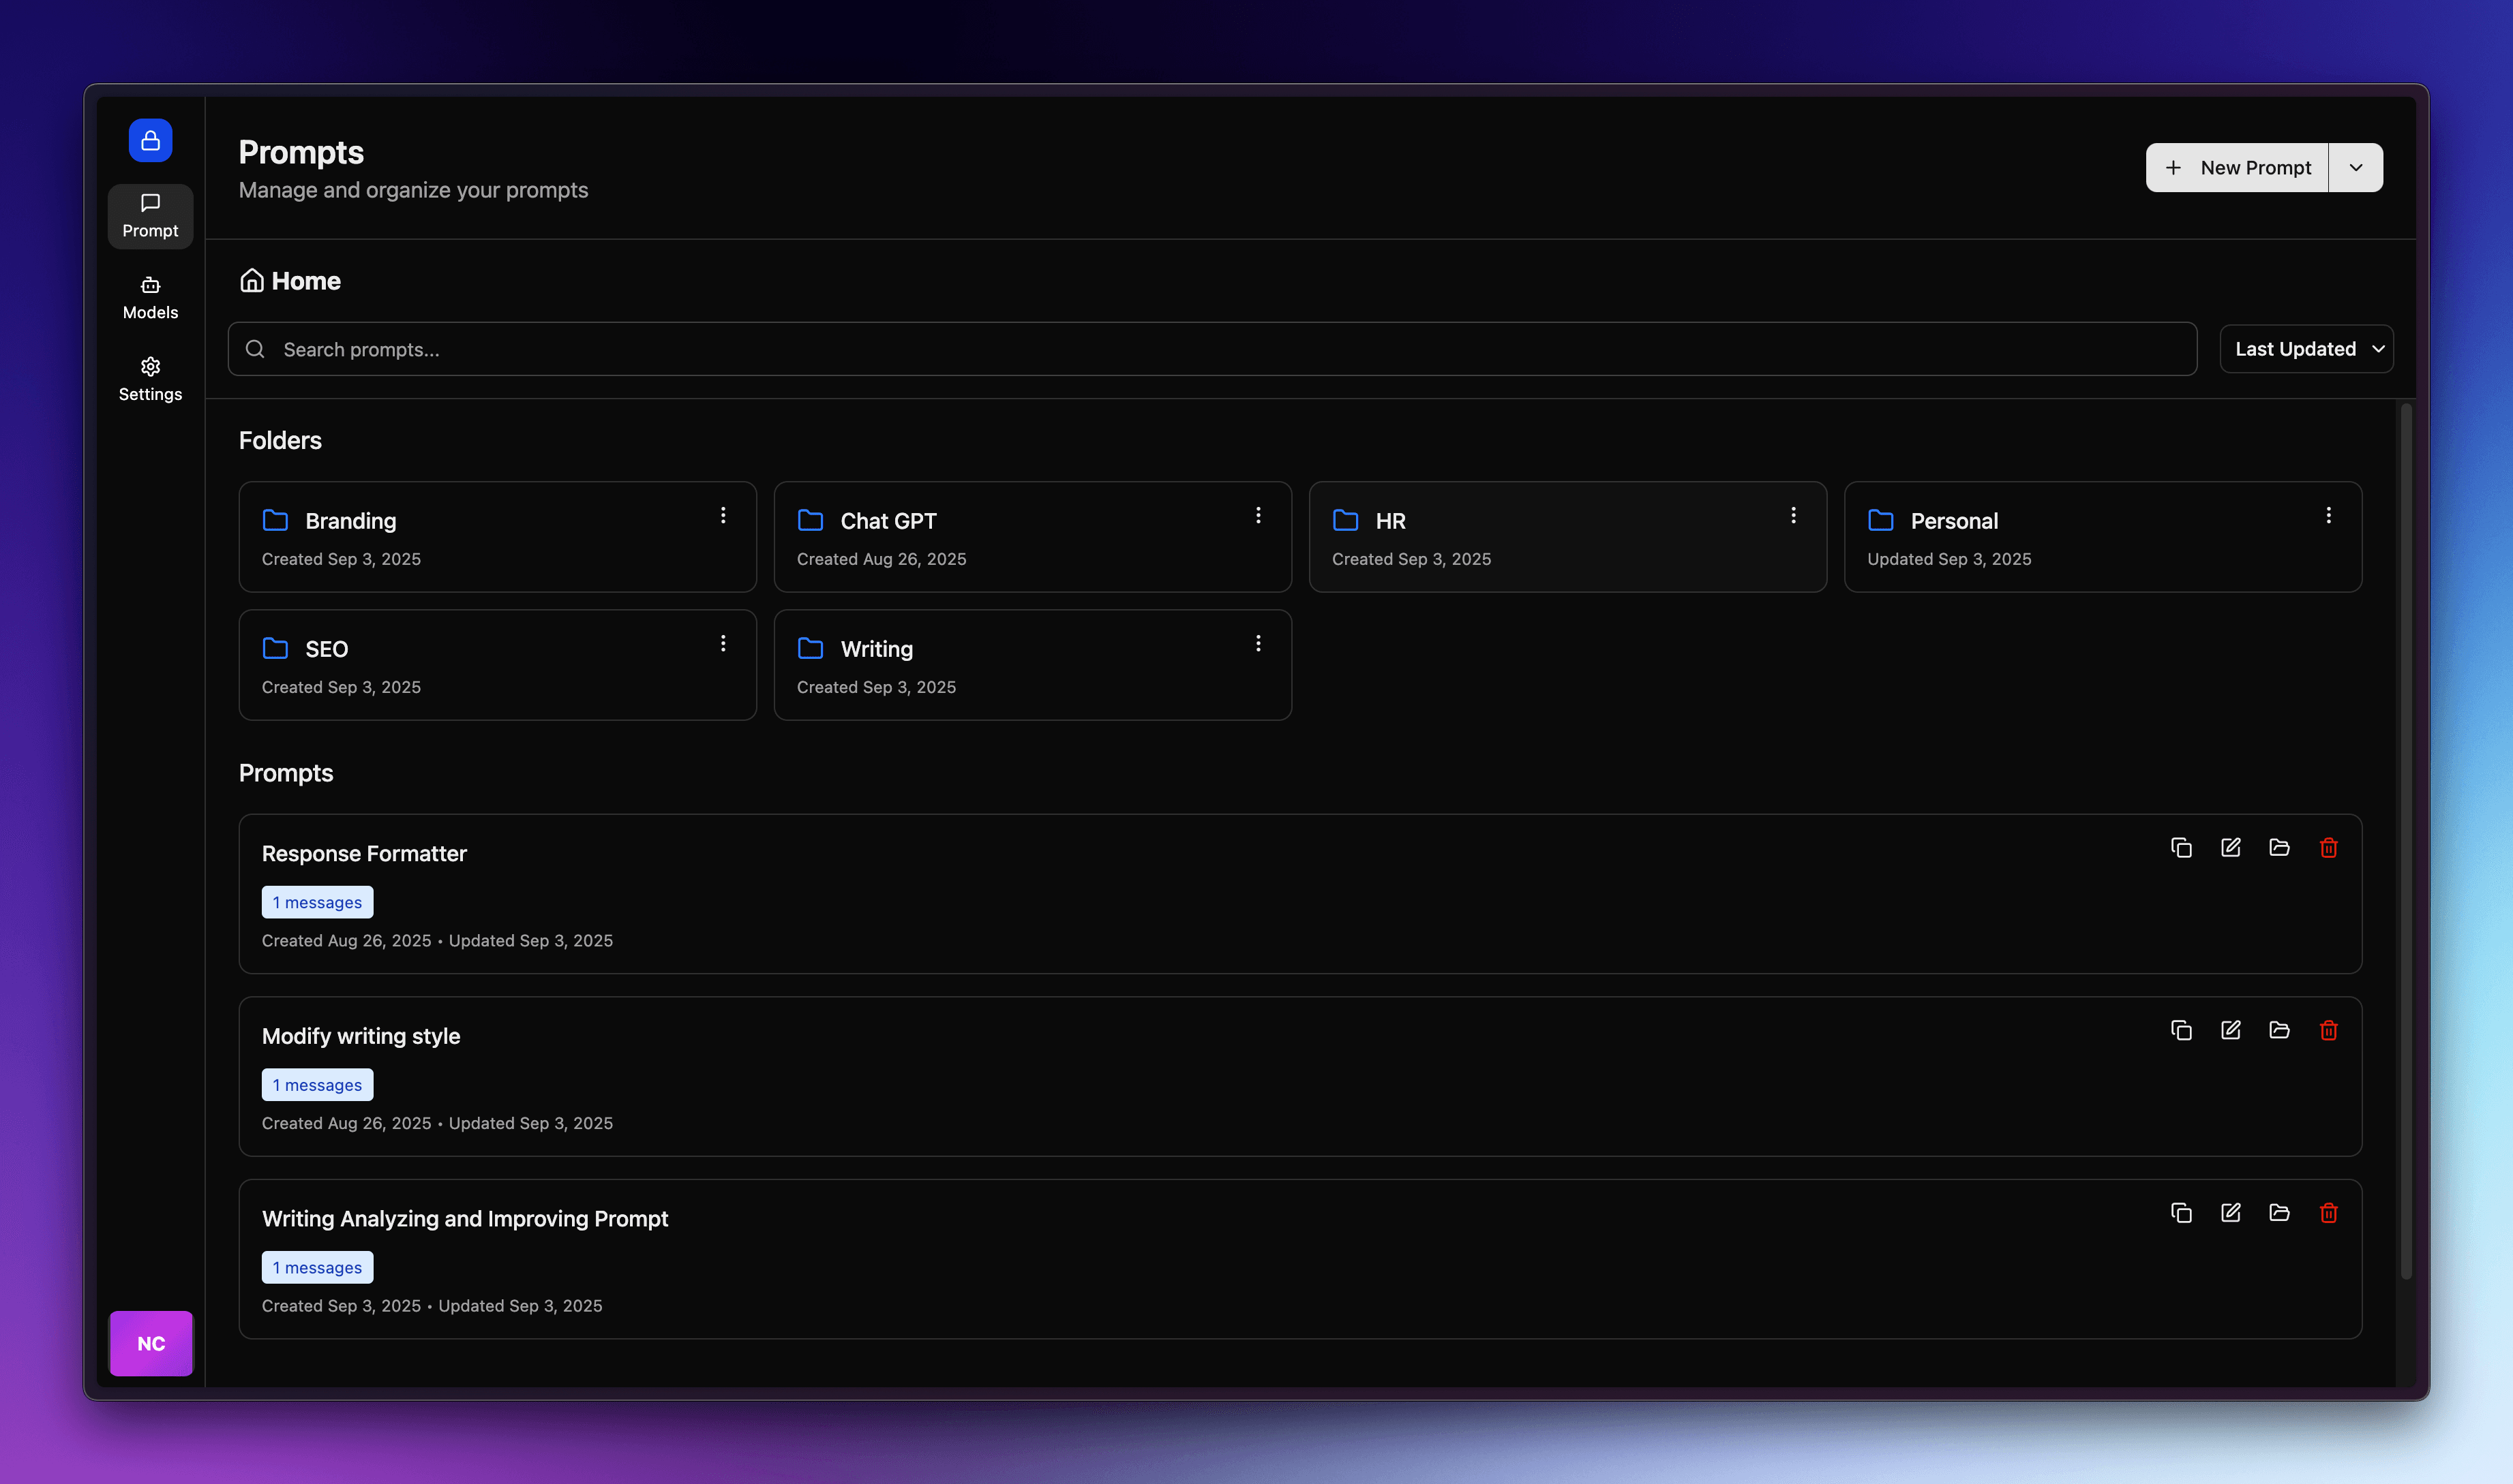
Task: Go to the Models sidebar section
Action: point(150,298)
